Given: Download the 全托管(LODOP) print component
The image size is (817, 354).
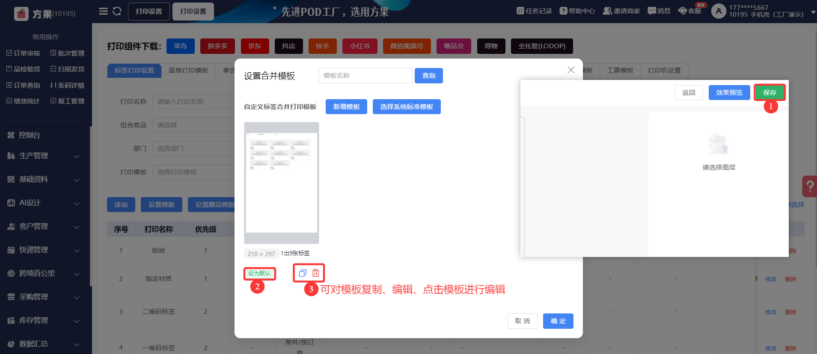Looking at the screenshot, I should tap(542, 46).
